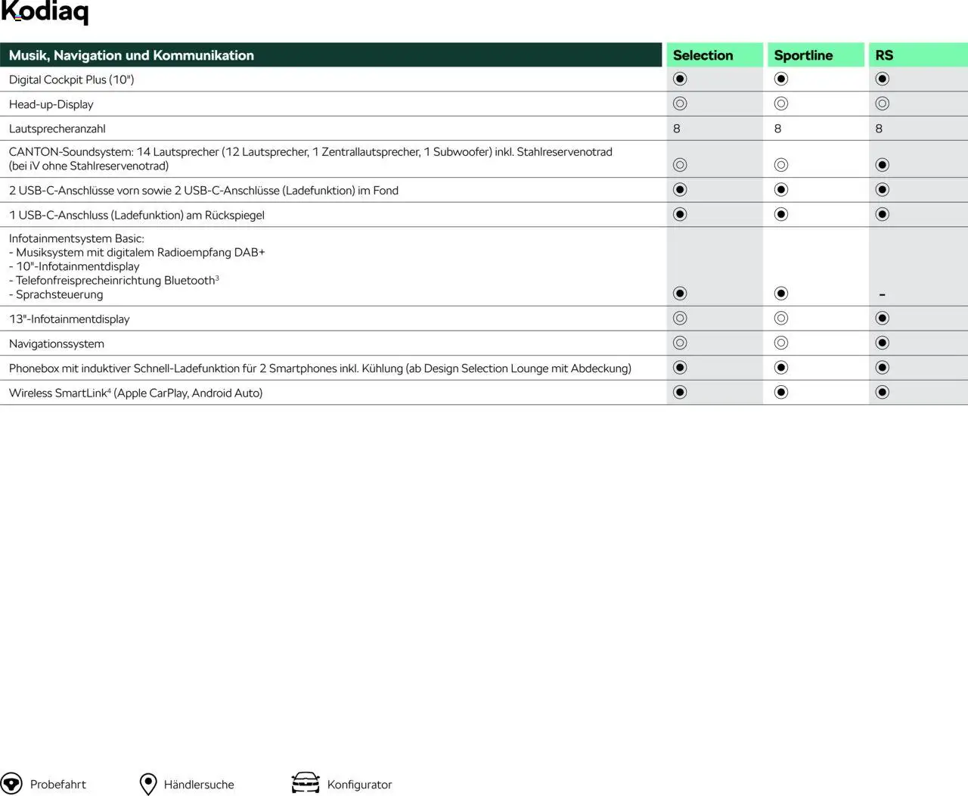Select the Selection column header
Screen dimensions: 968x796
[x=703, y=55]
